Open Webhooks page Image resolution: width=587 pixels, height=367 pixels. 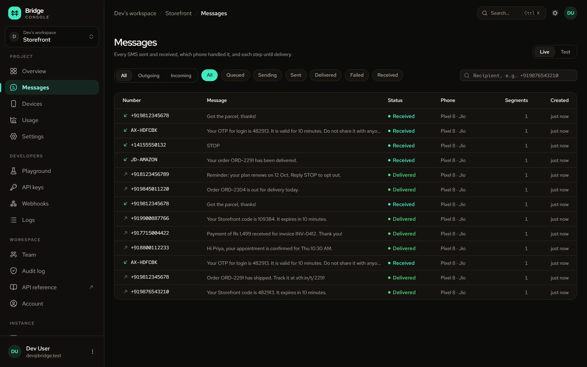point(52,204)
